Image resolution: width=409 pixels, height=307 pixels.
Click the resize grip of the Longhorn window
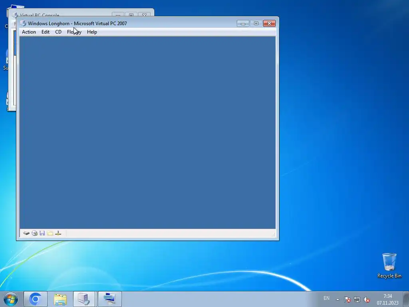pos(273,235)
